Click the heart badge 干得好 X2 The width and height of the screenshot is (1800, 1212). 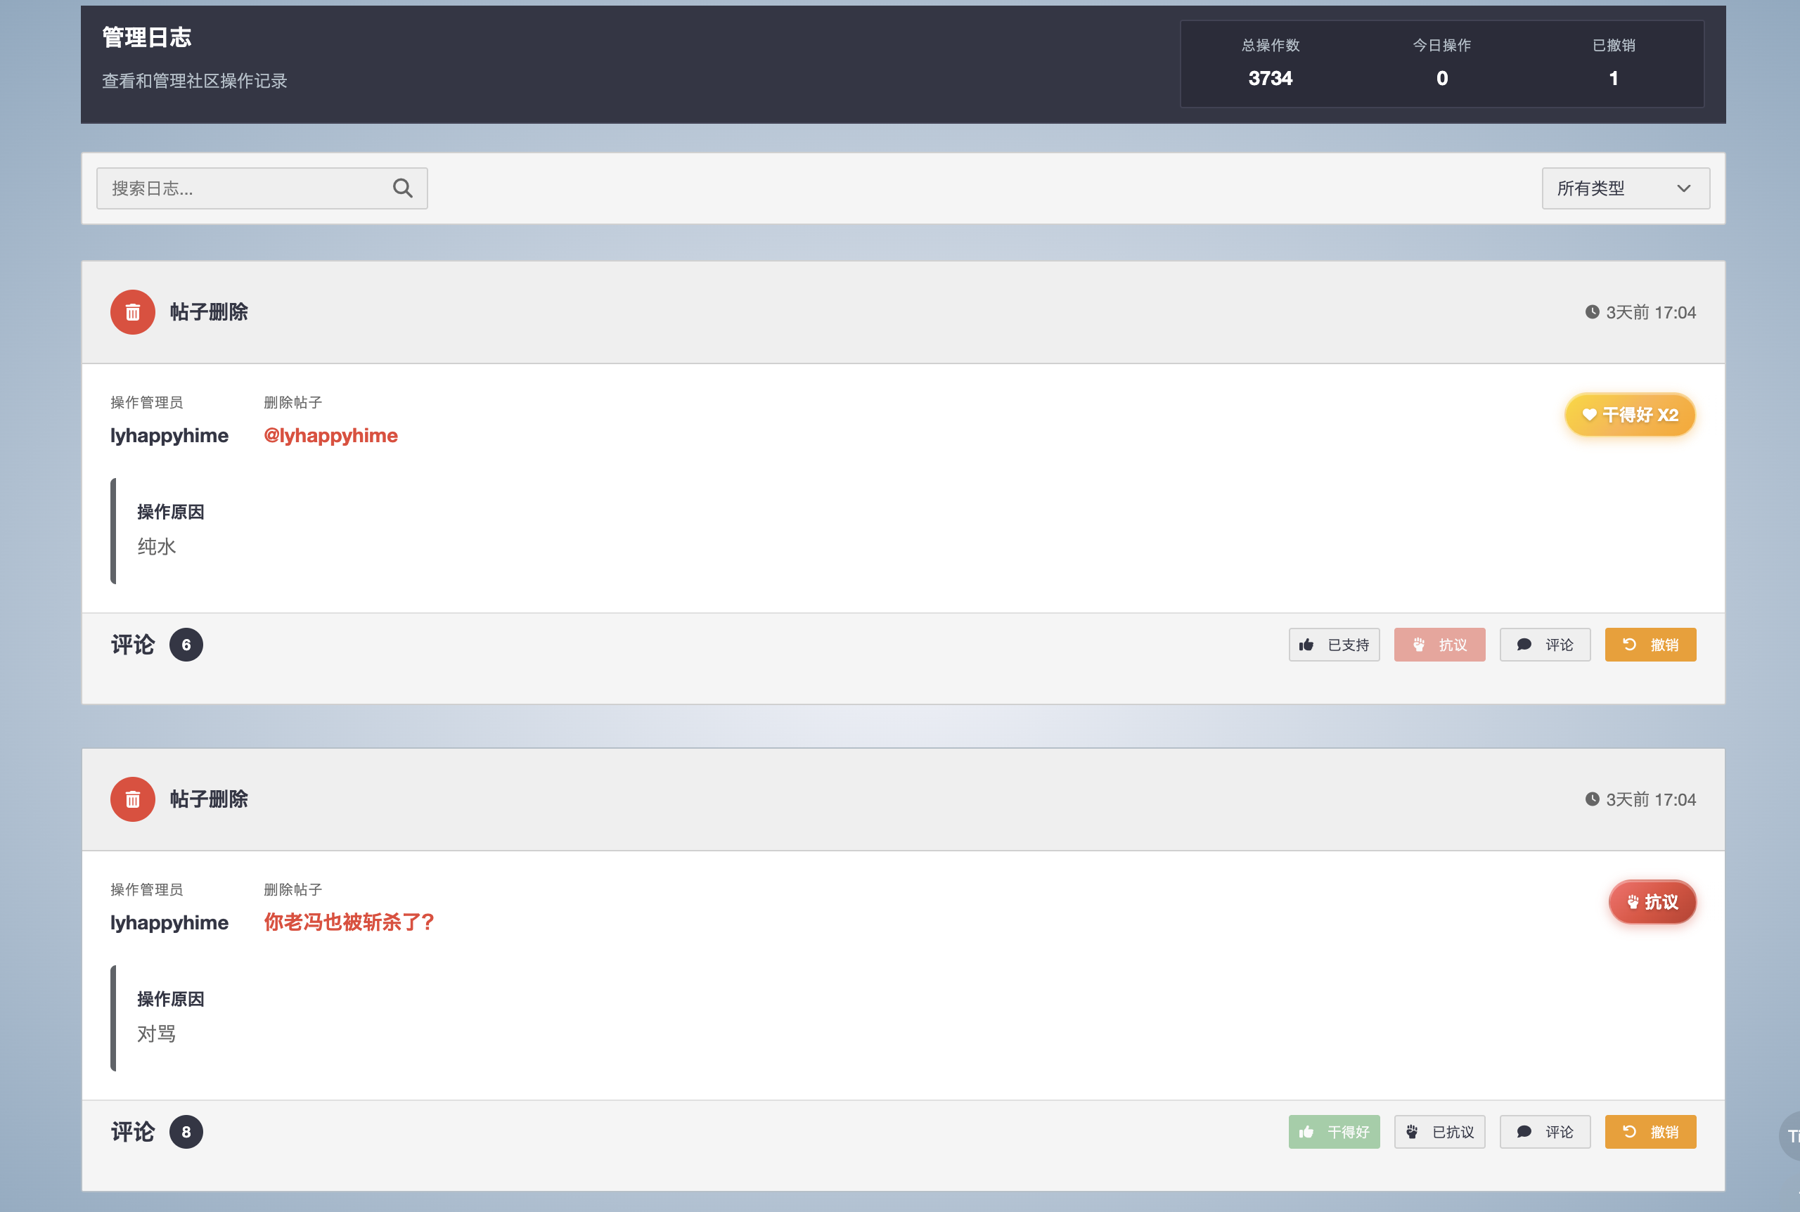point(1629,415)
